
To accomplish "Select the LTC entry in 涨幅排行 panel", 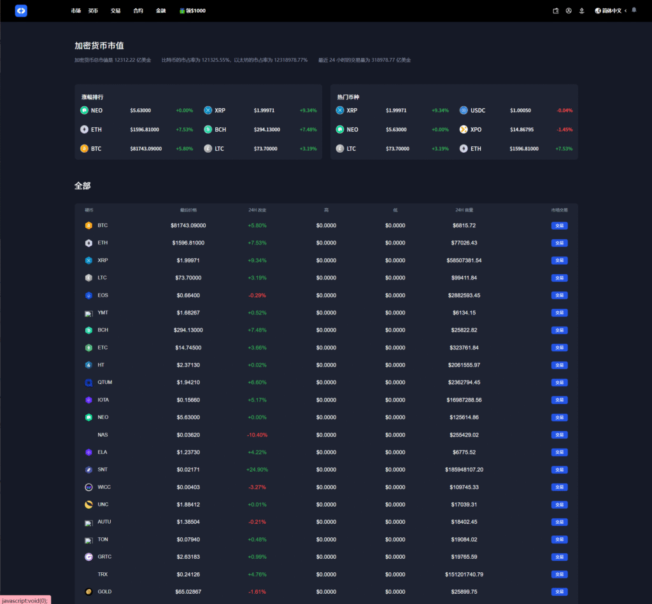I will click(x=219, y=148).
